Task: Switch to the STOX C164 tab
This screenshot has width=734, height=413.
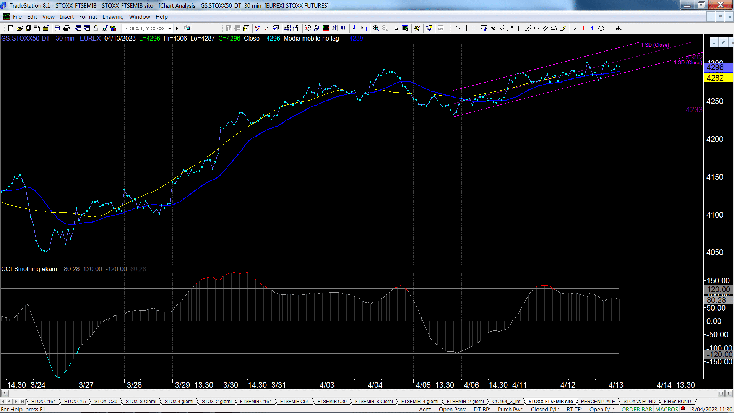Action: [x=44, y=401]
